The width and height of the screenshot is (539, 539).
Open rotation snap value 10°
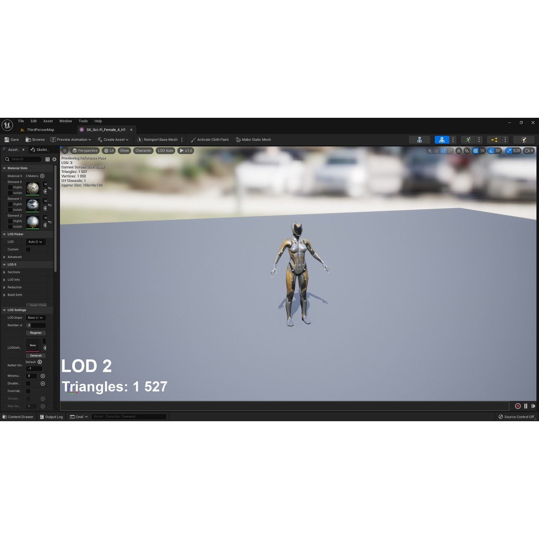(x=498, y=151)
